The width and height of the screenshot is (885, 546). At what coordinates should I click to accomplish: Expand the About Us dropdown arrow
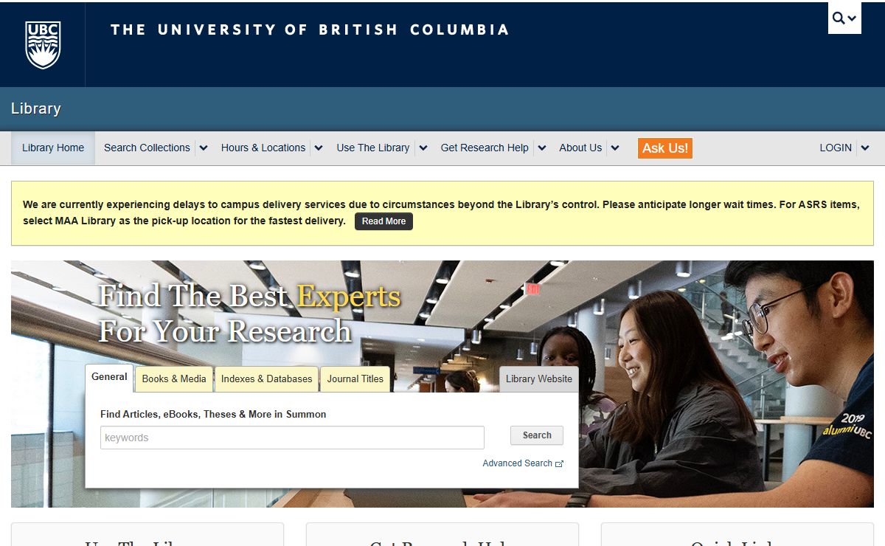pos(615,148)
